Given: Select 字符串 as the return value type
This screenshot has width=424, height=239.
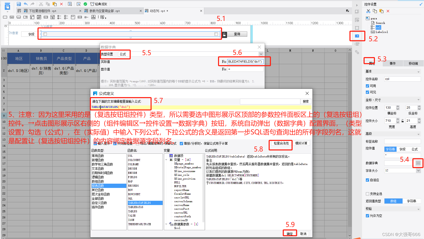Looking at the screenshot, I should [x=411, y=201].
